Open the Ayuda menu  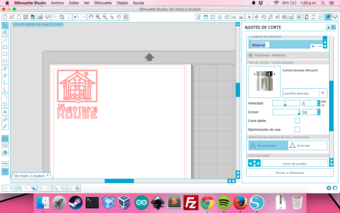tap(138, 3)
